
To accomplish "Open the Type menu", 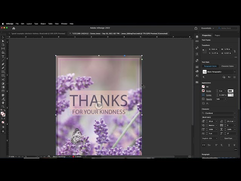I will coord(36,24).
